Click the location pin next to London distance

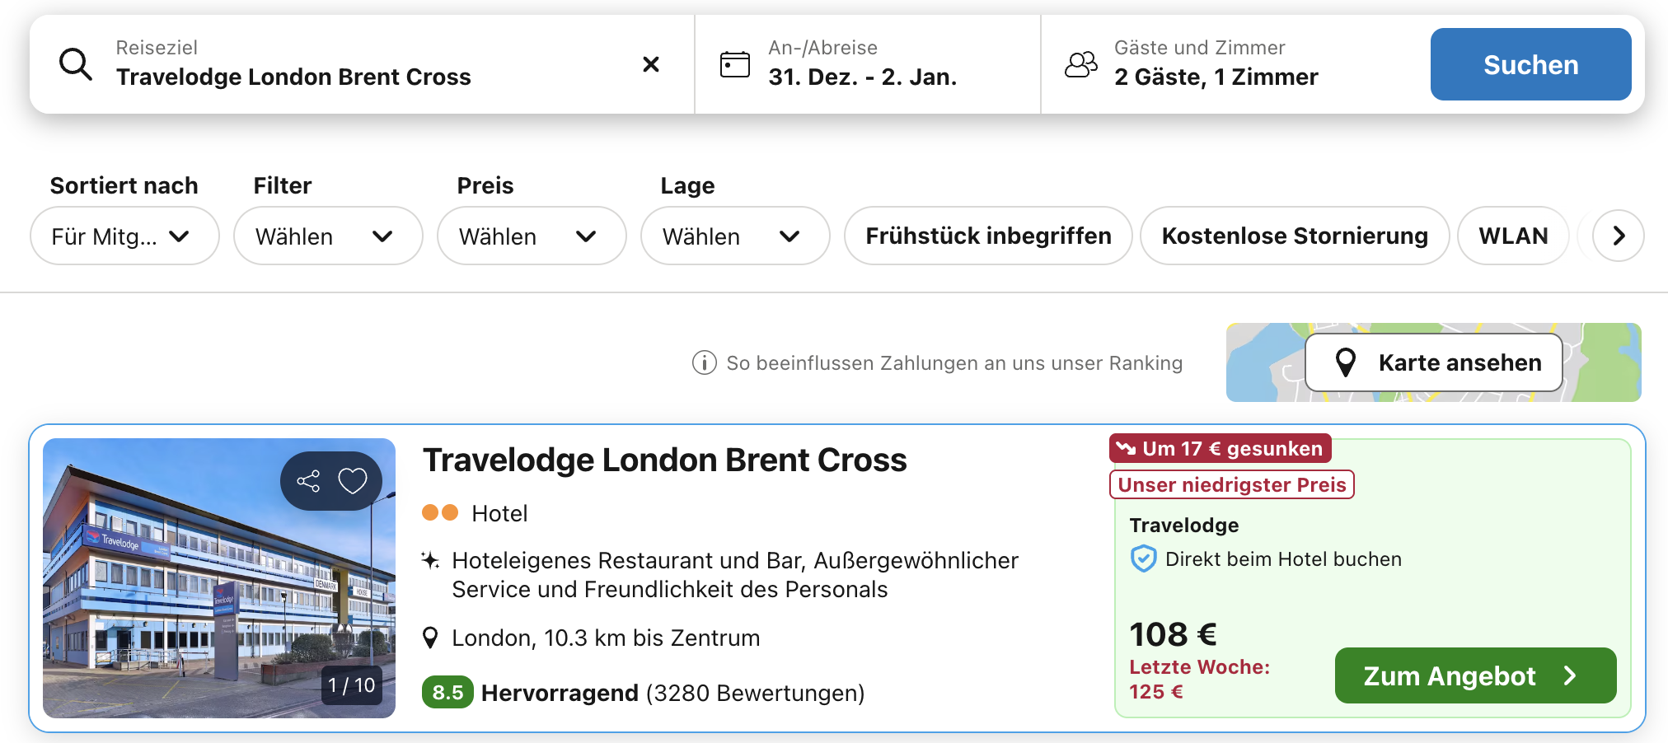click(x=431, y=637)
